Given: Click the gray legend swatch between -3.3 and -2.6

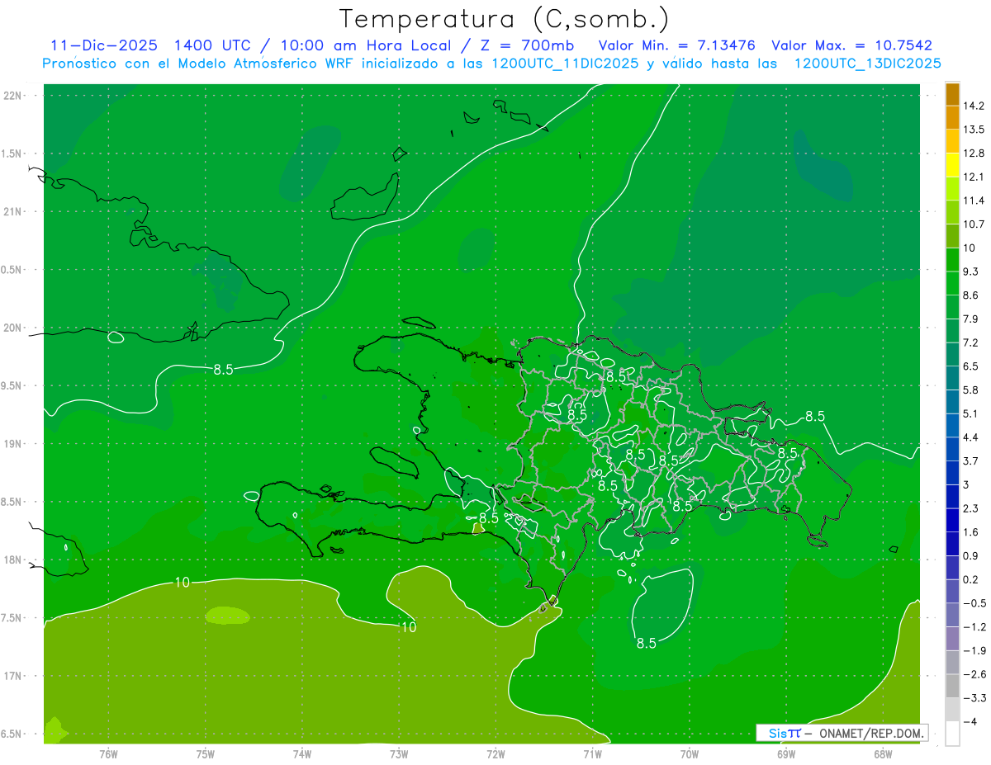Looking at the screenshot, I should (952, 686).
